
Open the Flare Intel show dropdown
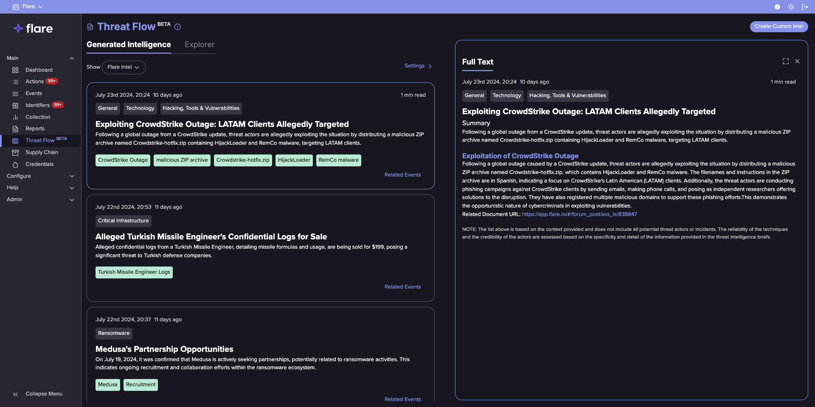click(124, 67)
